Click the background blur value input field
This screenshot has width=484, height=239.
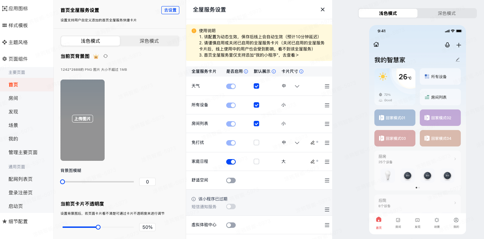coord(147,182)
